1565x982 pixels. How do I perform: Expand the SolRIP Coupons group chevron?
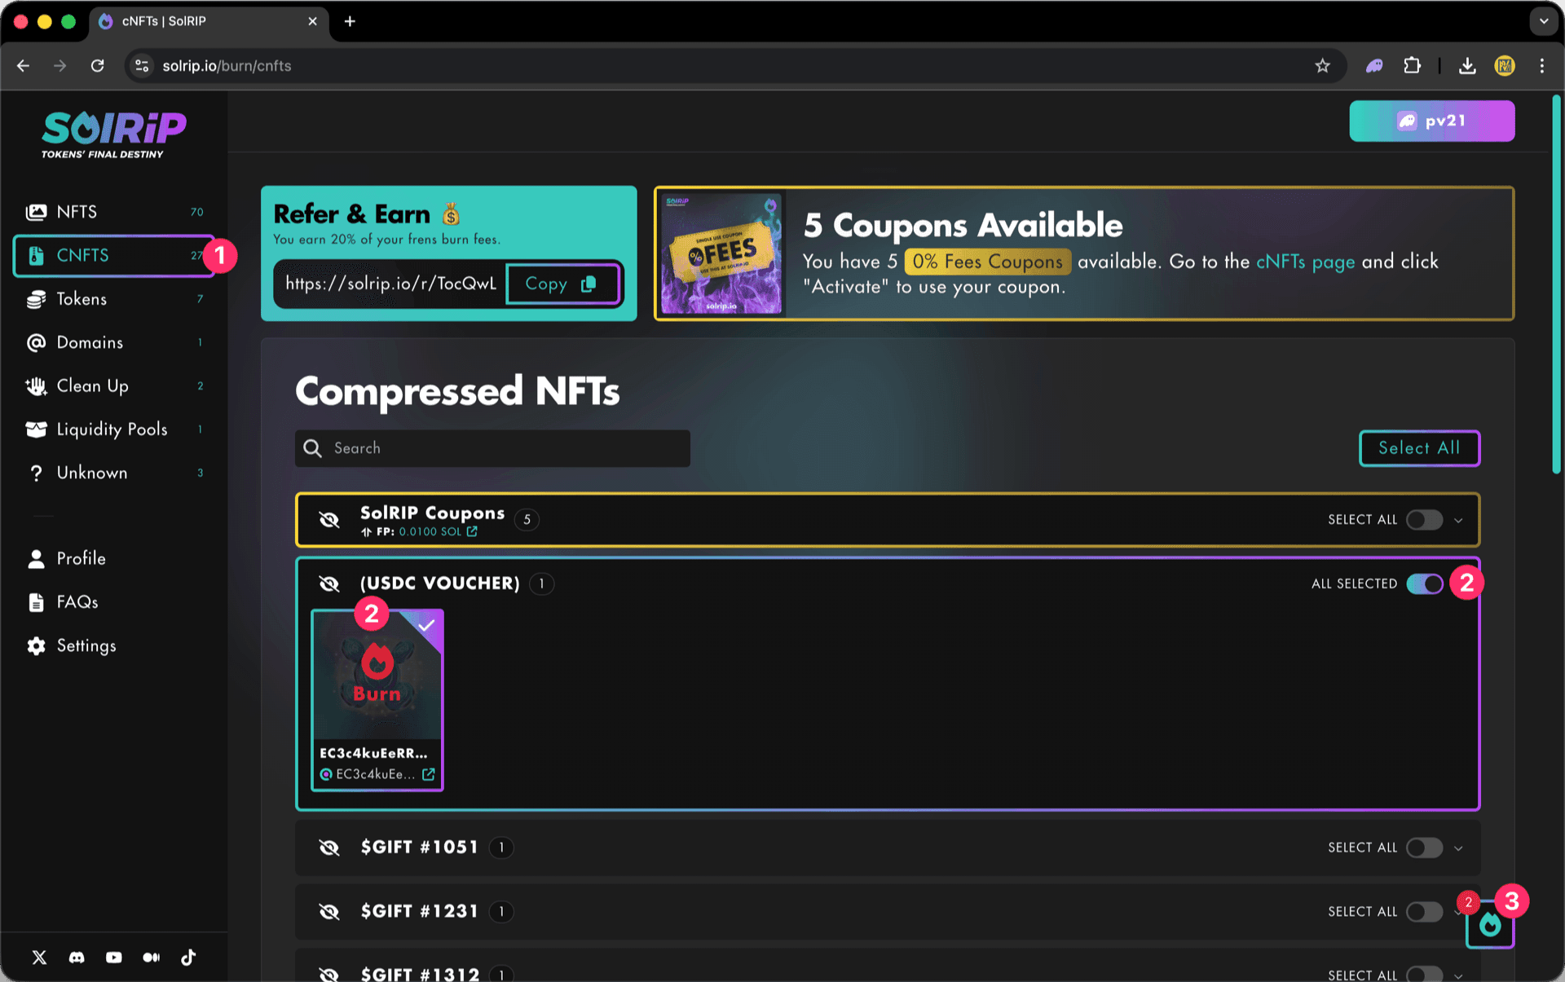pos(1458,520)
